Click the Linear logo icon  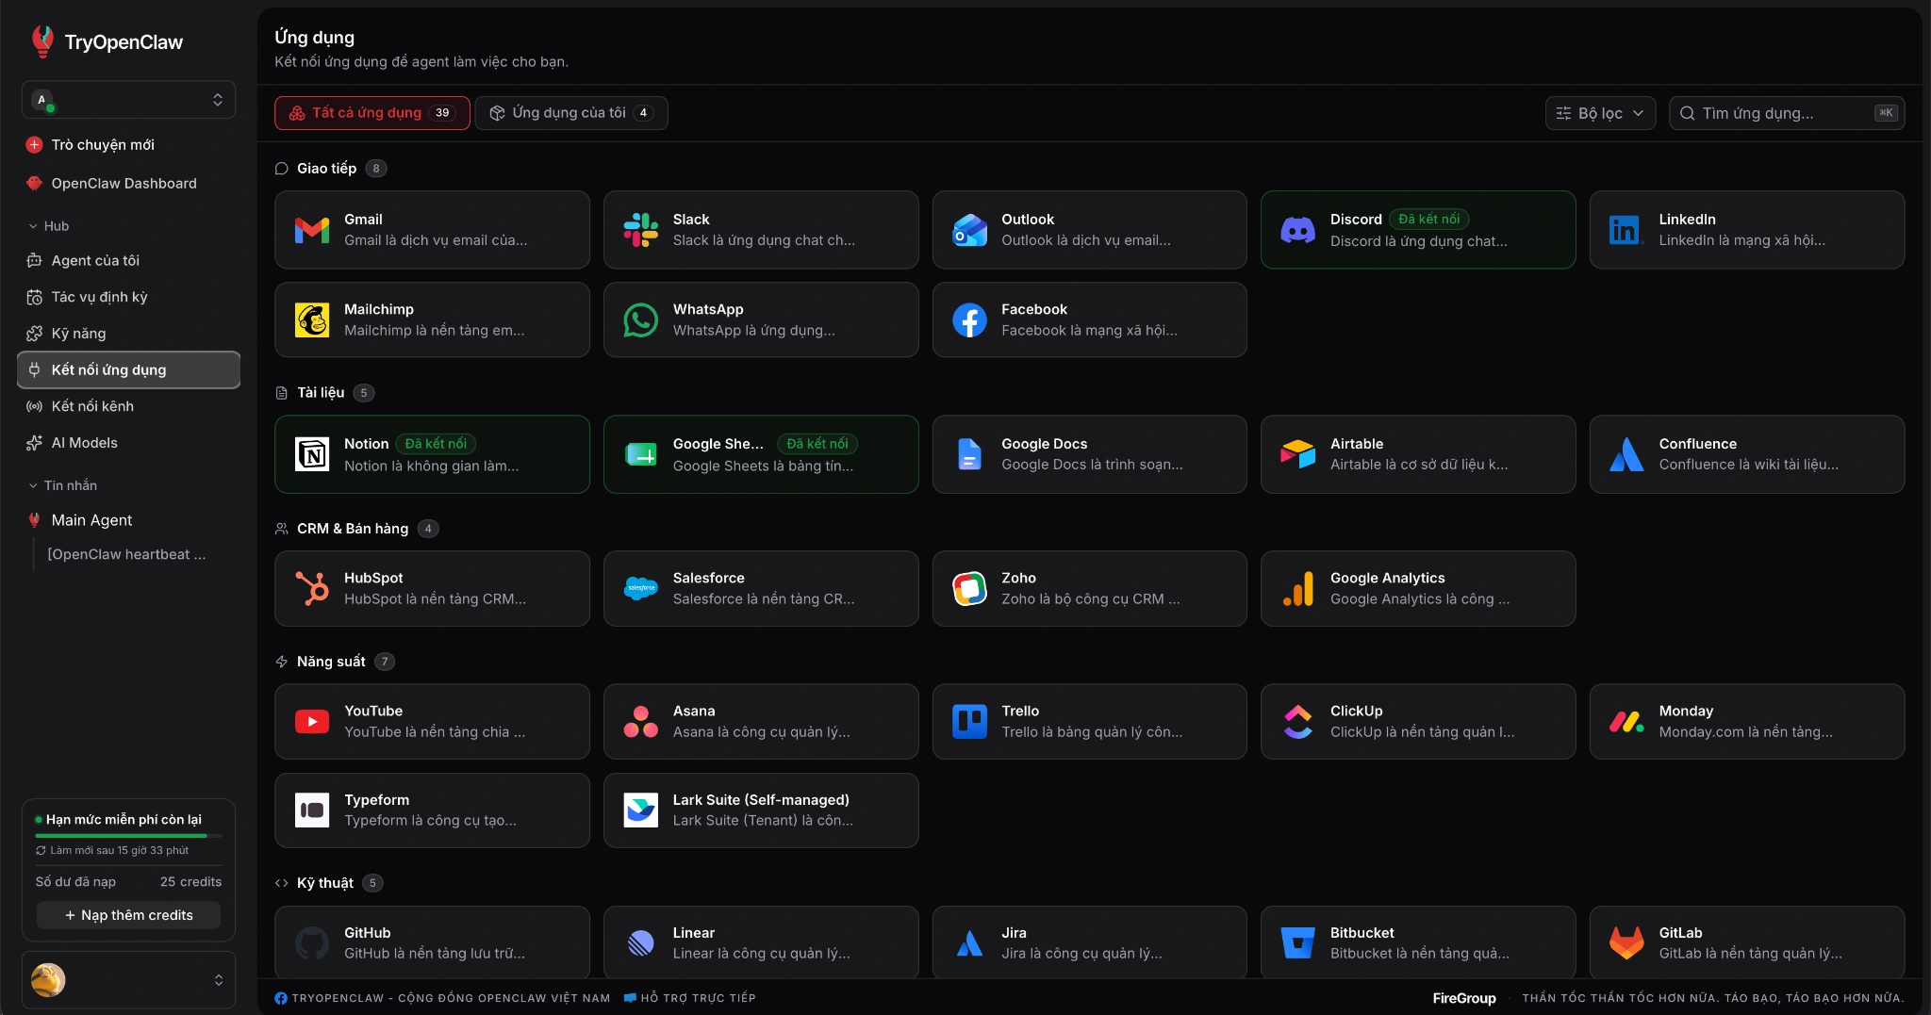click(x=641, y=942)
